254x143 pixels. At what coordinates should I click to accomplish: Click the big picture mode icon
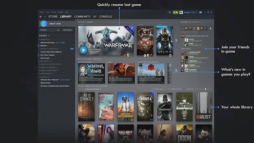point(200,12)
